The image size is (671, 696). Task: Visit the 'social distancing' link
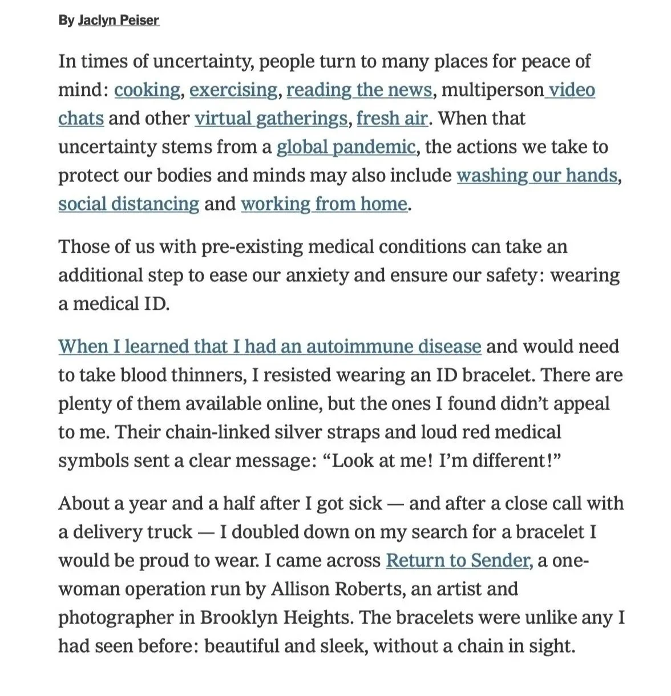pos(129,204)
